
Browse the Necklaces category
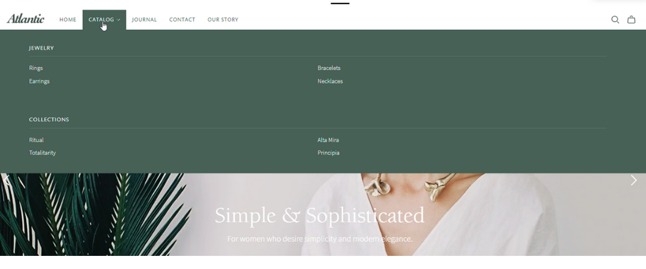330,81
